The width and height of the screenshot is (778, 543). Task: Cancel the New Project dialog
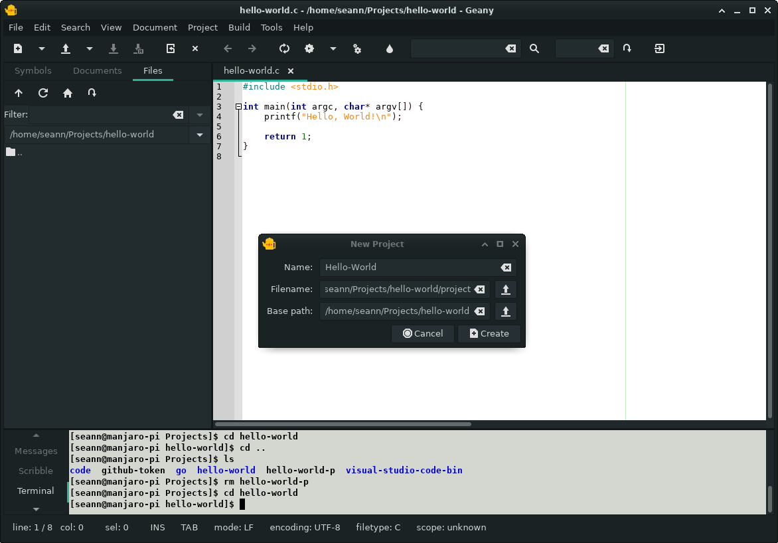click(423, 333)
